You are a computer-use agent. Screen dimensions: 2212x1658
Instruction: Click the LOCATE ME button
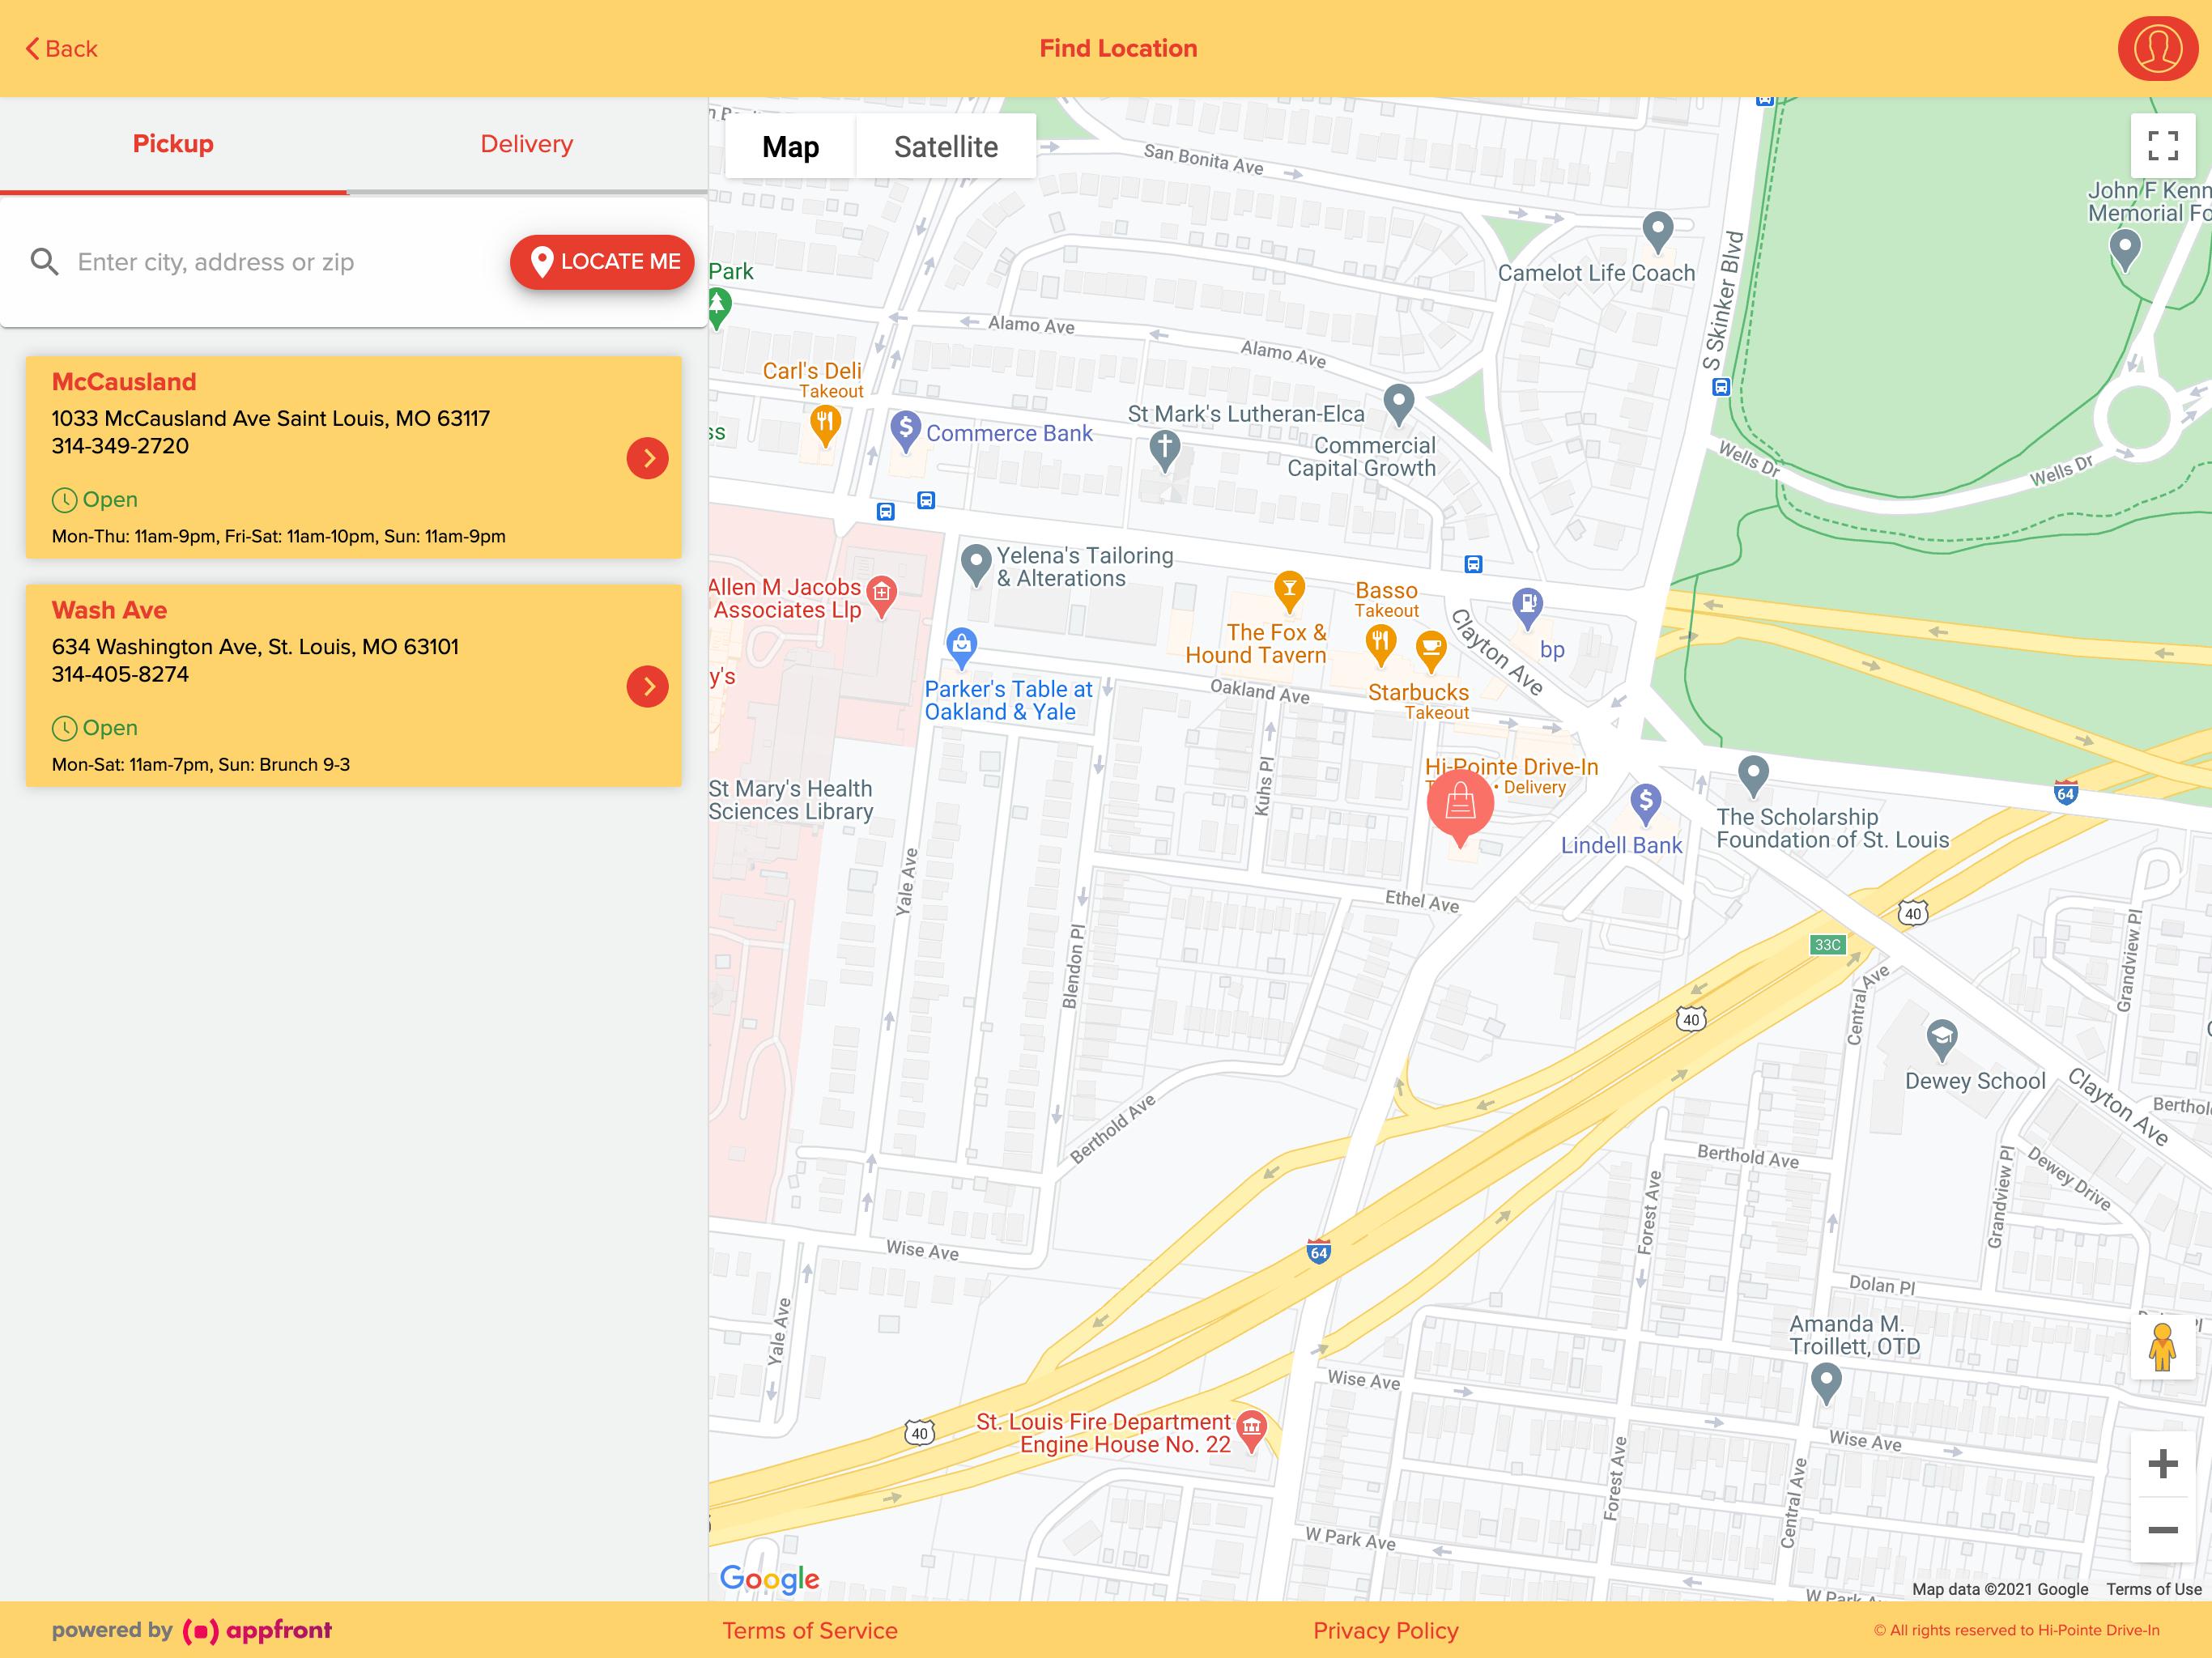click(x=602, y=262)
